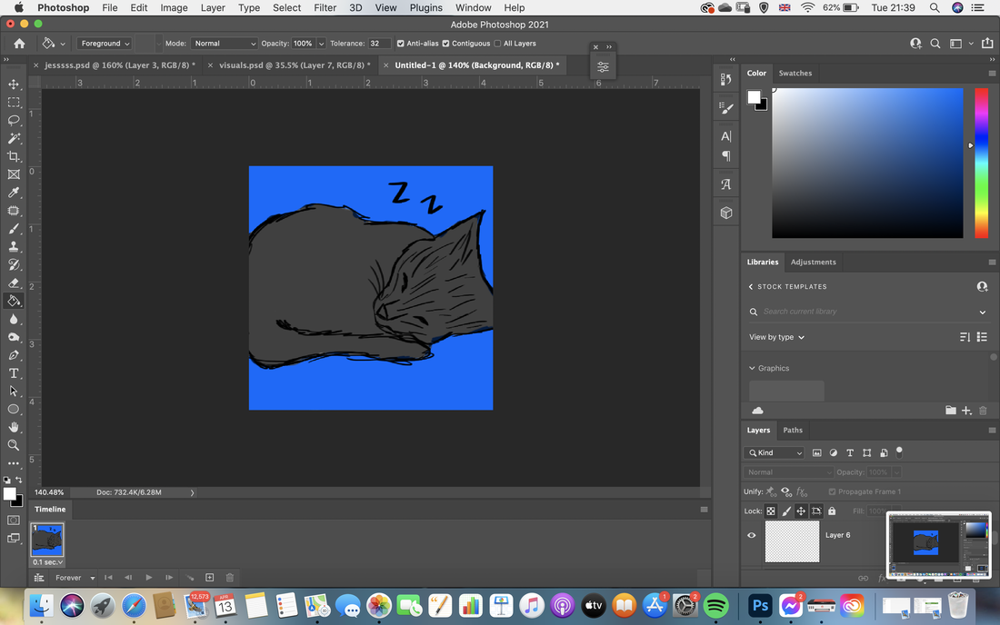Expand the View by type dropdown
The height and width of the screenshot is (625, 1000).
point(776,337)
